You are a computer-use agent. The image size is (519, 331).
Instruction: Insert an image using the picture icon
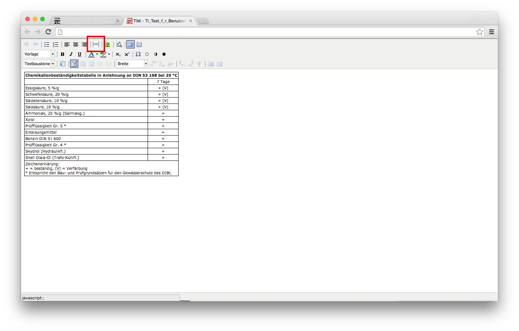click(107, 45)
